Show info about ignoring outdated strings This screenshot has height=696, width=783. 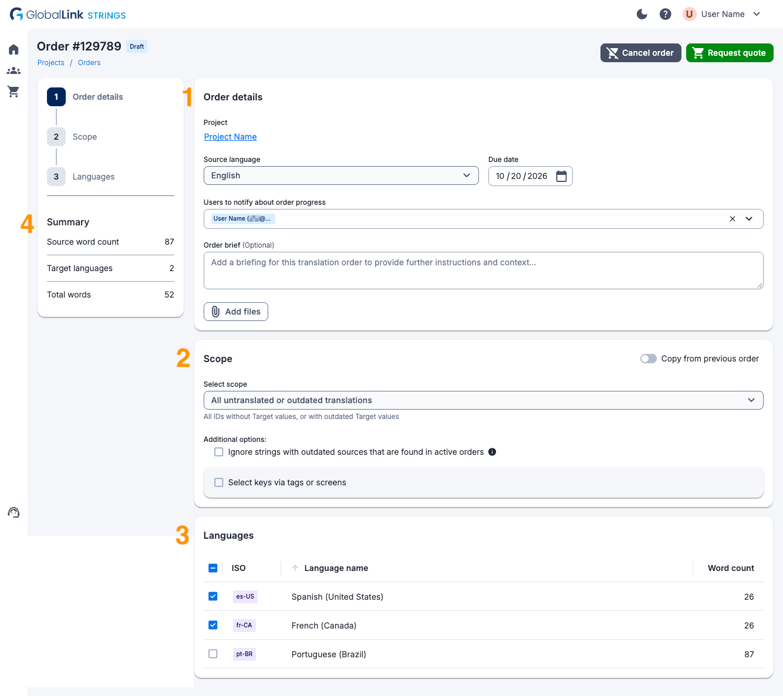tap(492, 452)
